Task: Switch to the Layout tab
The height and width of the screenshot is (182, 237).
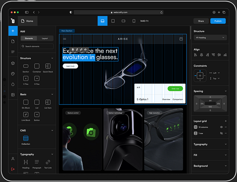Action: 45,38
